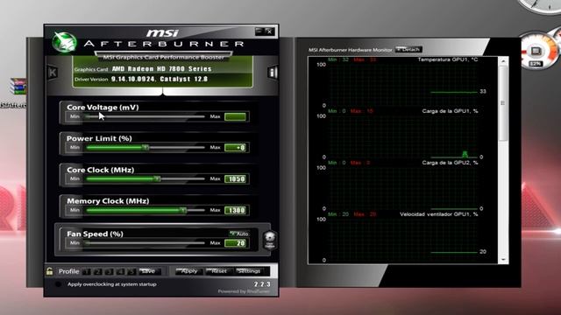Click the MSI Afterburner Hardware Monitor title
This screenshot has height=315, width=561.
(x=351, y=50)
